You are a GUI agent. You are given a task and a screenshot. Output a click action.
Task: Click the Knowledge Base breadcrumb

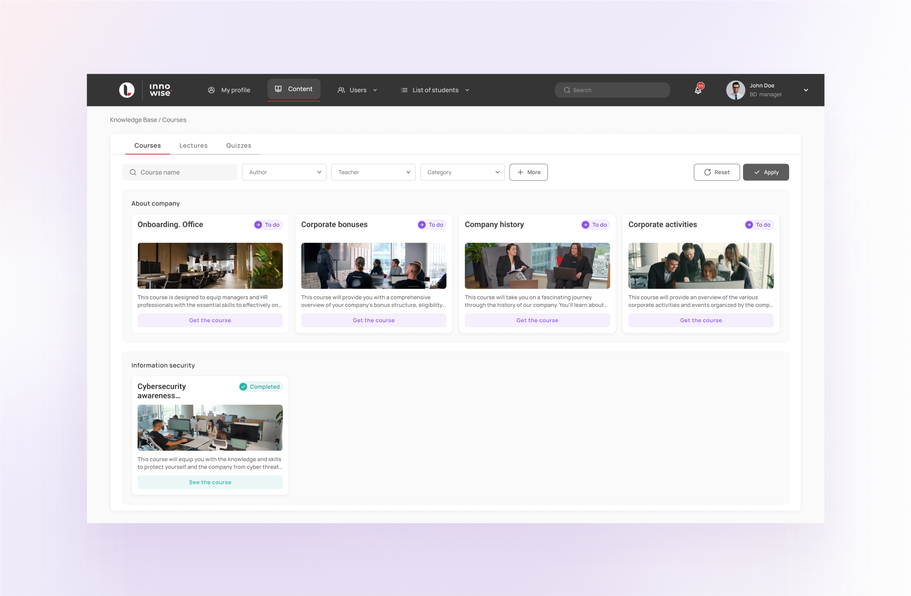pyautogui.click(x=134, y=119)
